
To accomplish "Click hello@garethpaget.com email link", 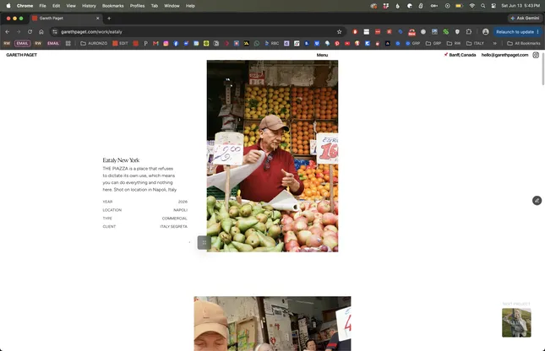I will (504, 55).
